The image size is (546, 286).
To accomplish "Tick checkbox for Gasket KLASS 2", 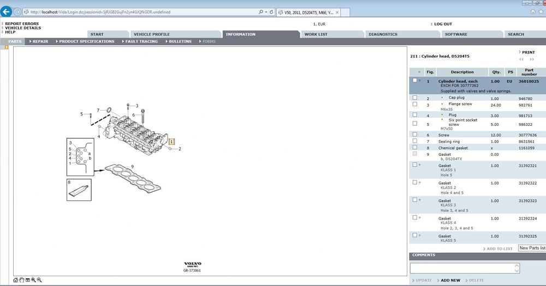I will click(414, 182).
